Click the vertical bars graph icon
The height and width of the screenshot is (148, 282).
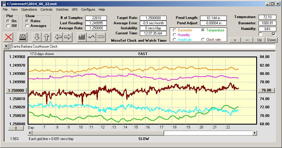[82, 37]
